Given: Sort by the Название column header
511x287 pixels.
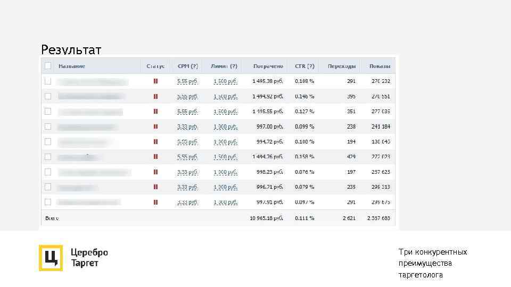Looking at the screenshot, I should pyautogui.click(x=72, y=66).
